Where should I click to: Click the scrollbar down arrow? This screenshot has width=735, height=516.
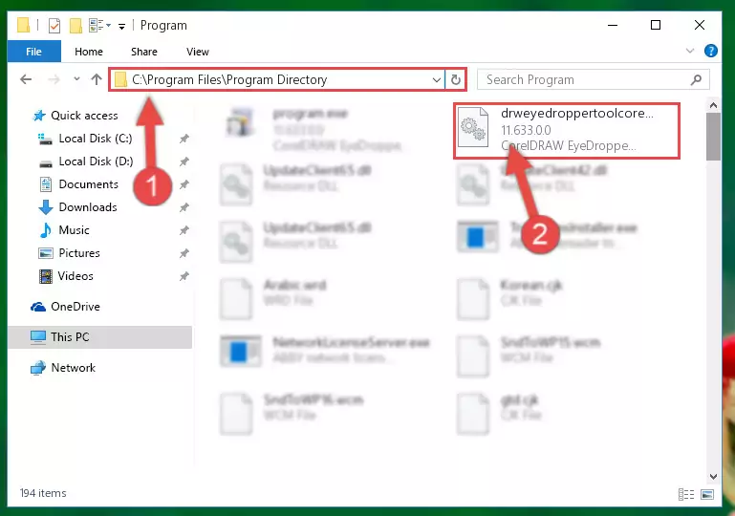tap(713, 477)
